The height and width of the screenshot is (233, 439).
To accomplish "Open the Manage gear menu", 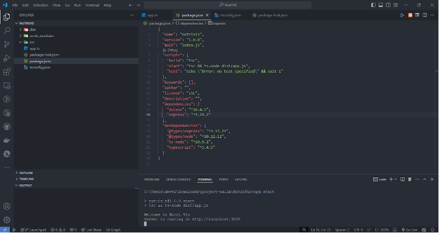I will point(7,220).
